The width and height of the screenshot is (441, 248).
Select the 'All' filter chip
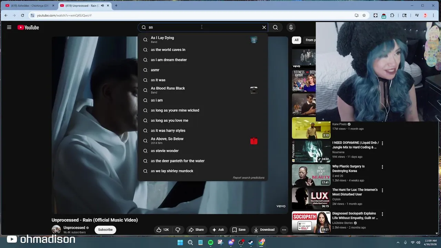[x=296, y=40]
